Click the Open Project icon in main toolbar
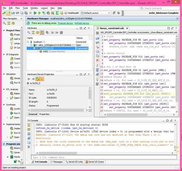182x171 pixels. pos(9,13)
